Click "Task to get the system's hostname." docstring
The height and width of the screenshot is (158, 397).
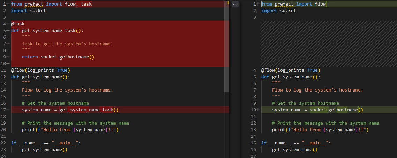(x=67, y=44)
